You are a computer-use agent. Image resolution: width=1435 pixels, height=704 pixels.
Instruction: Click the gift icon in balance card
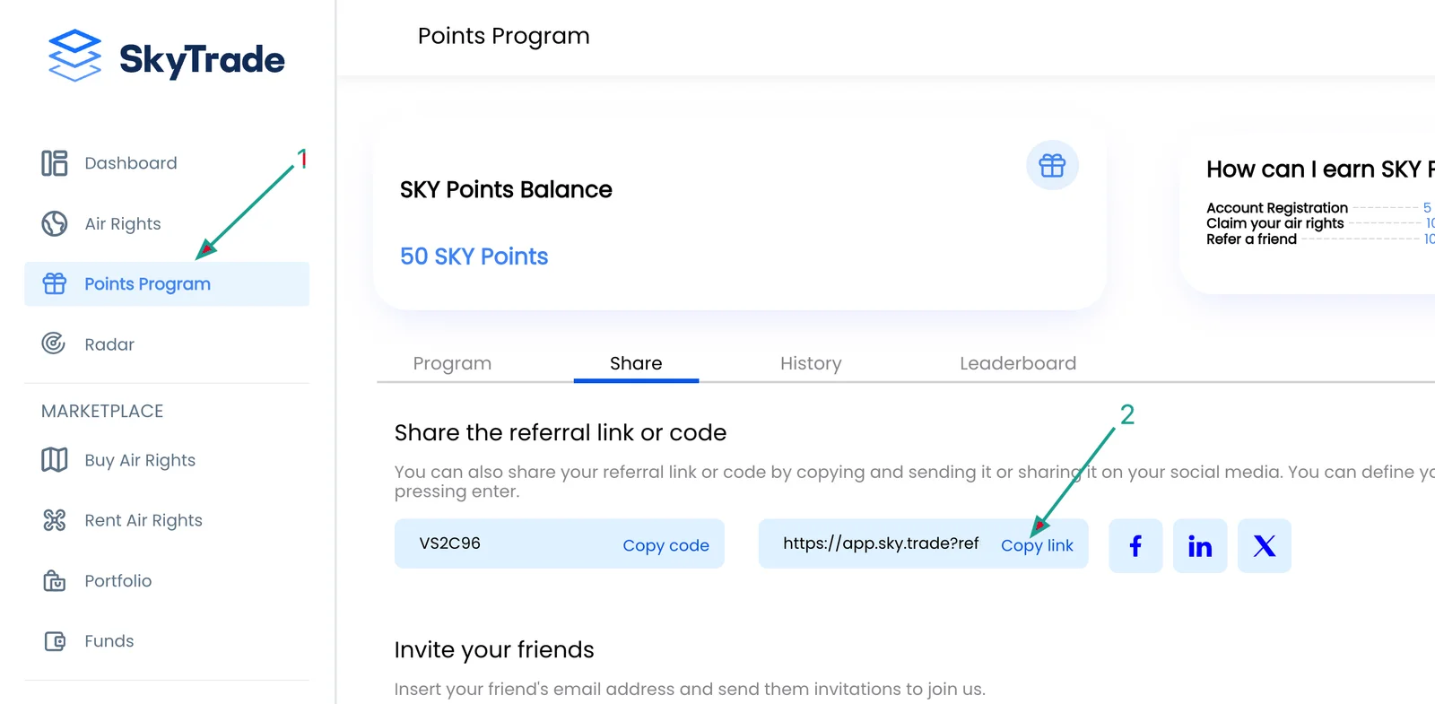(1052, 165)
